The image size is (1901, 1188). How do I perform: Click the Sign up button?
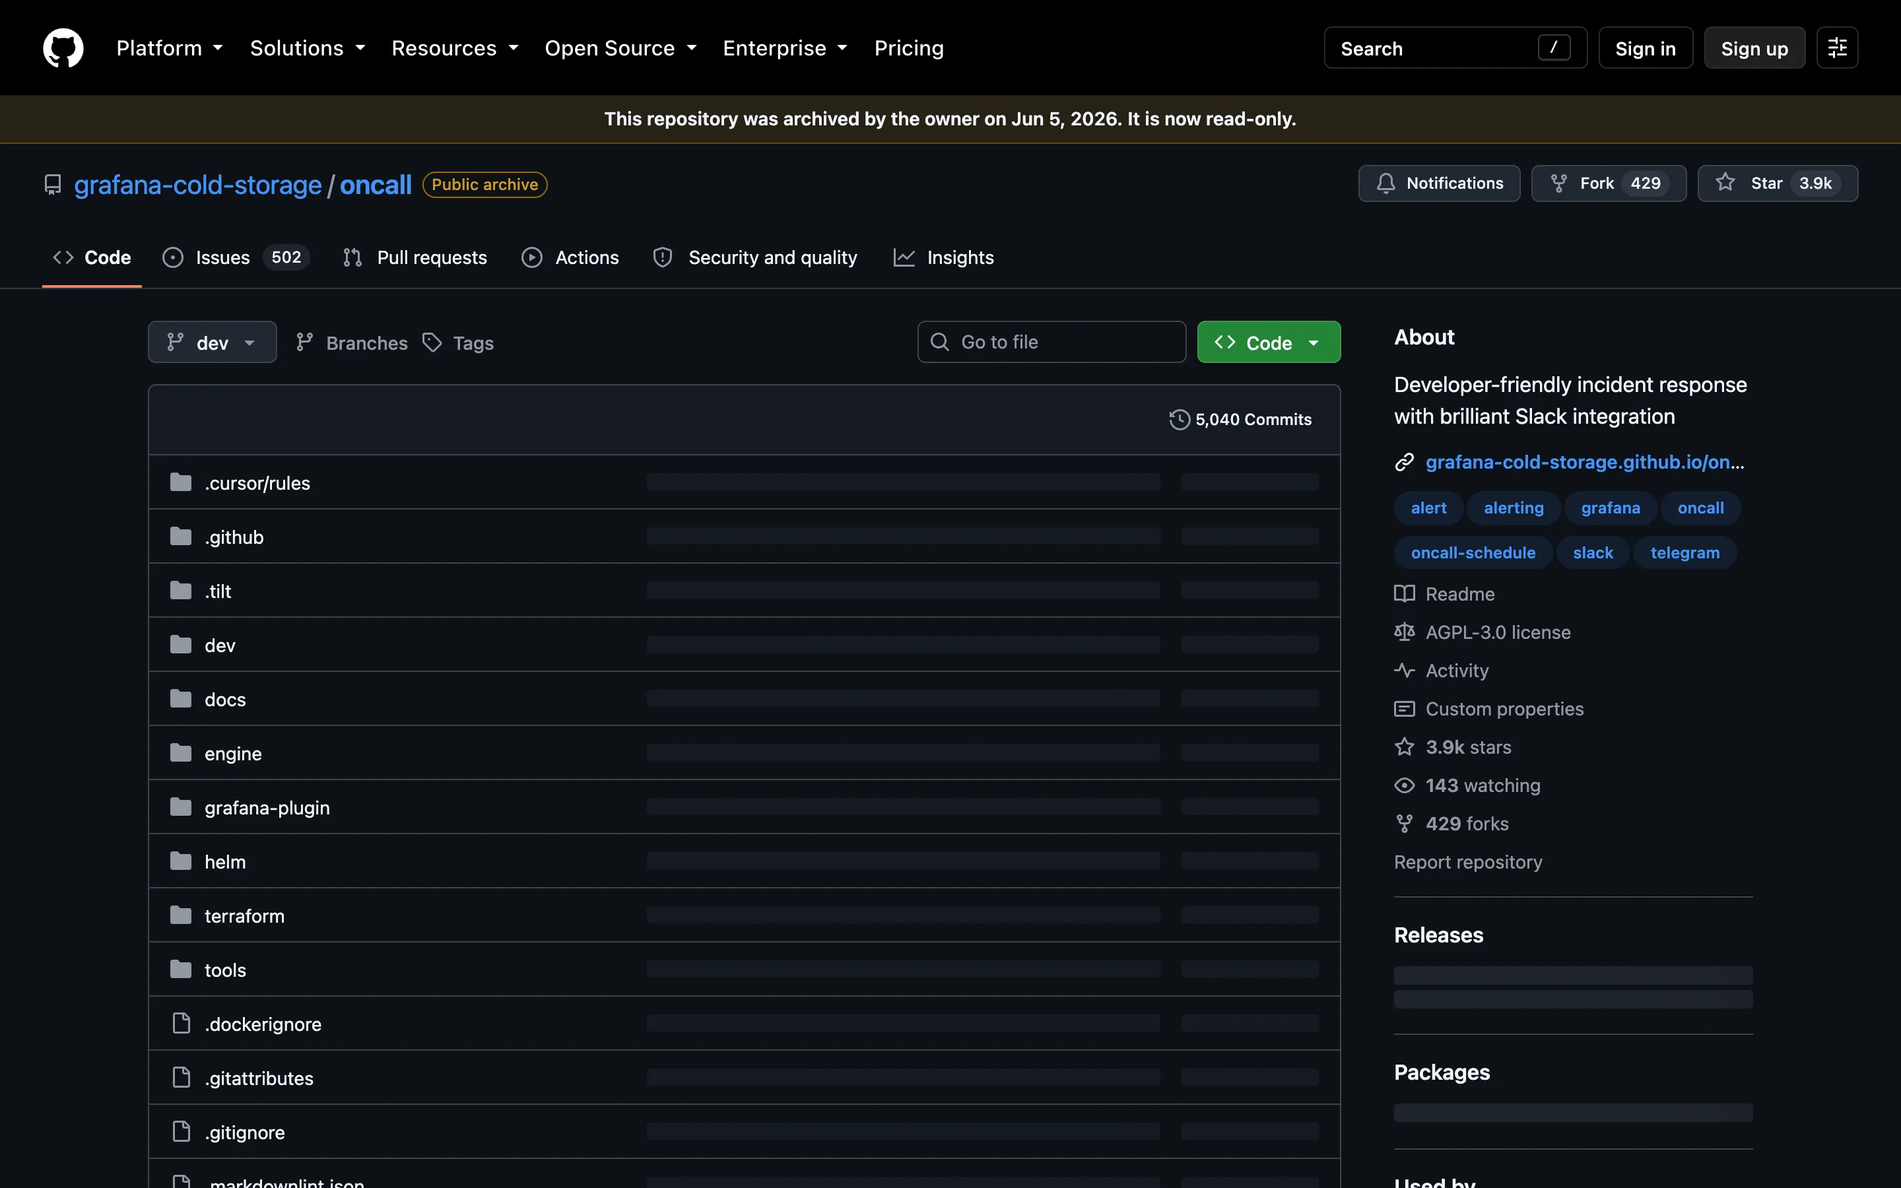1754,48
